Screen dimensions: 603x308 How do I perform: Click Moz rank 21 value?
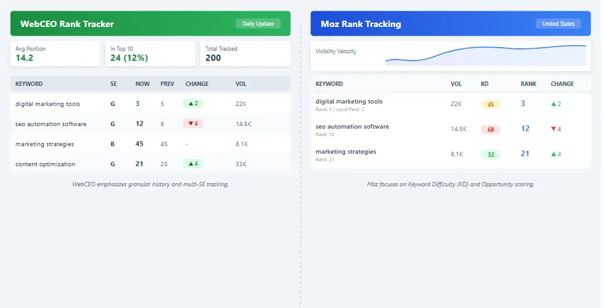point(525,154)
